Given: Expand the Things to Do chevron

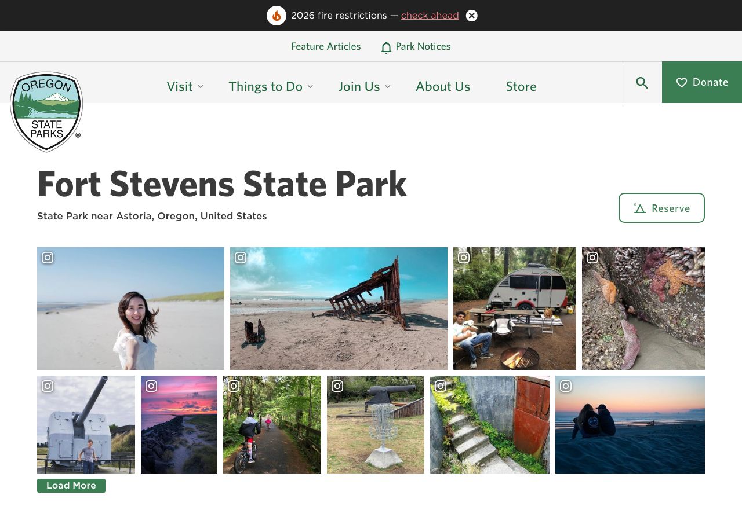Looking at the screenshot, I should tap(310, 86).
